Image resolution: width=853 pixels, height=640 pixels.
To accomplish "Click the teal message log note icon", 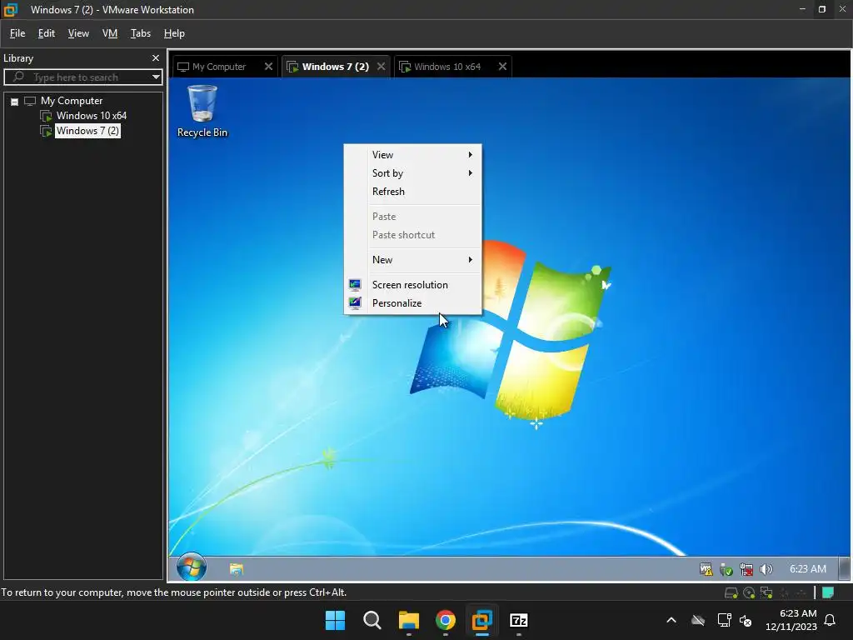I will tap(828, 592).
